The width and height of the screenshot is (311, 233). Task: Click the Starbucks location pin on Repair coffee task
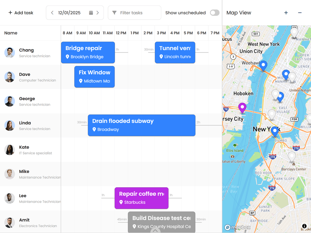tap(121, 202)
